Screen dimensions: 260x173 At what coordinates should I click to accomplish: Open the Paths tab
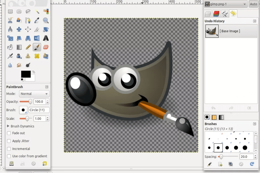(225, 13)
